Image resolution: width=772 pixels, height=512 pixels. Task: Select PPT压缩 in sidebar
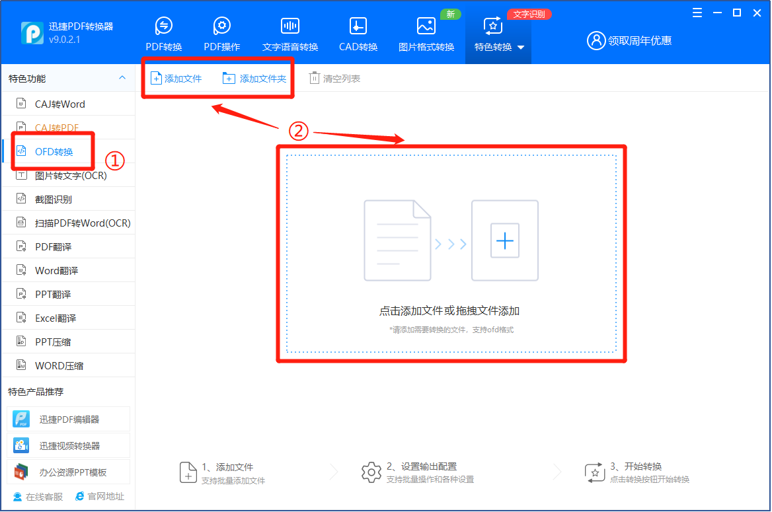point(69,342)
